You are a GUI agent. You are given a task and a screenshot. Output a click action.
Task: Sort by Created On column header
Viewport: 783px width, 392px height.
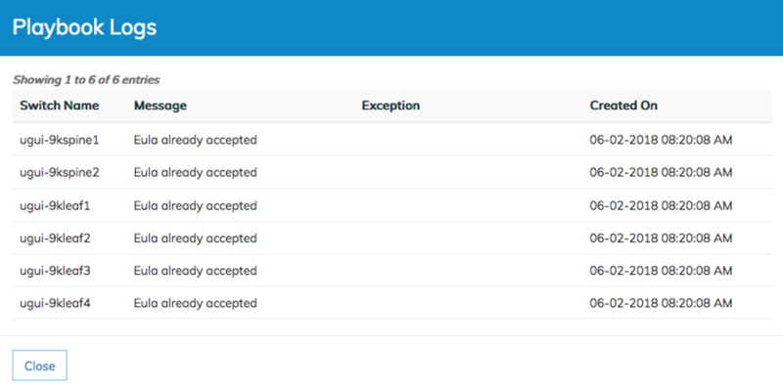(x=623, y=106)
